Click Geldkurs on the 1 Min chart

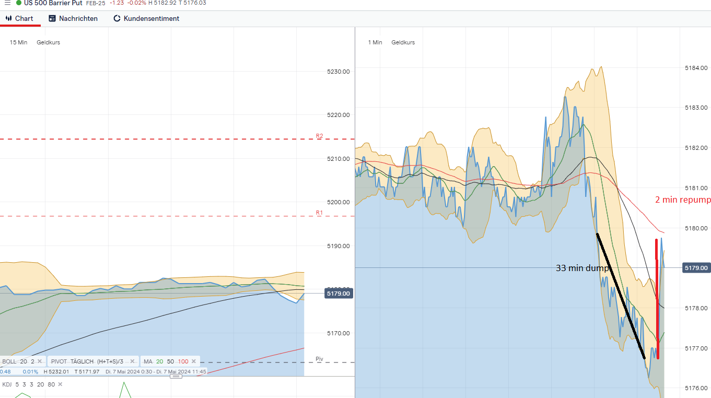tap(403, 42)
